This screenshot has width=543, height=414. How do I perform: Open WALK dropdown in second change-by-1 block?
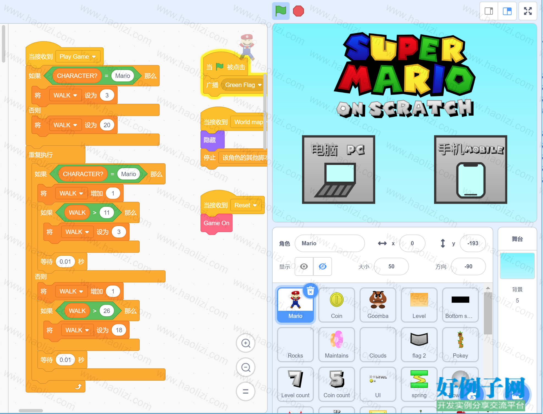[x=71, y=291]
